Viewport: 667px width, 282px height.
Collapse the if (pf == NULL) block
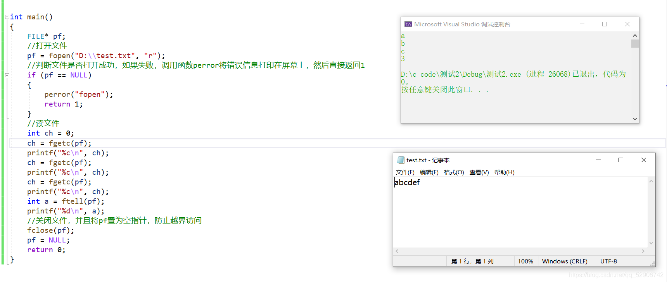pyautogui.click(x=7, y=75)
